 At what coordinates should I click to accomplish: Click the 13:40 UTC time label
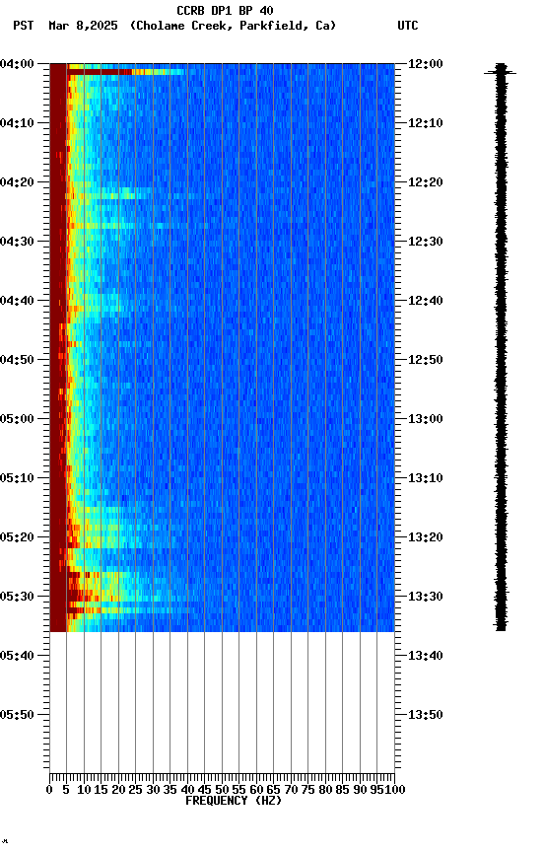click(426, 656)
